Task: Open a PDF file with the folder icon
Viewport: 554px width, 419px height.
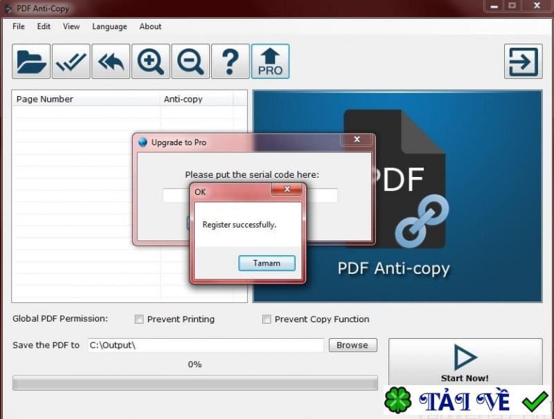Action: click(x=31, y=62)
